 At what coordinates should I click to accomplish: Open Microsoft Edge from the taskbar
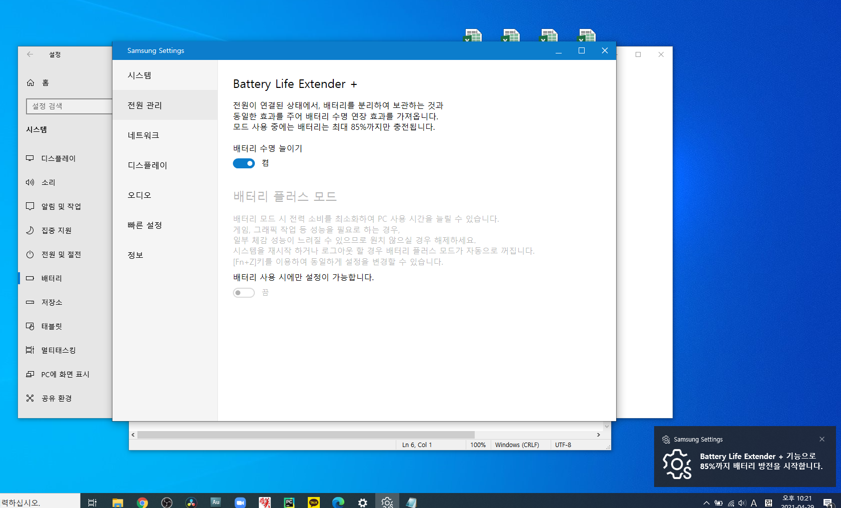coord(338,502)
